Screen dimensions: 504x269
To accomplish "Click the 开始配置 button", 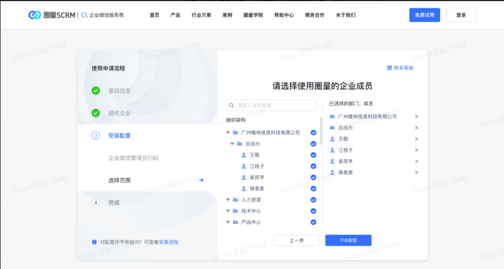I will tap(348, 240).
